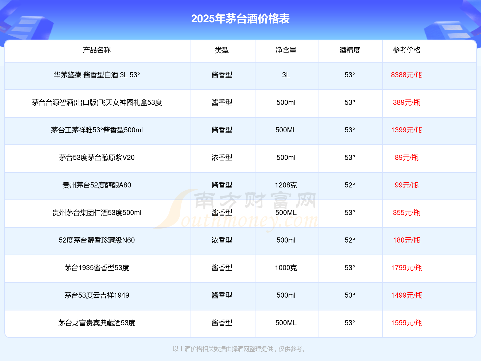Click the price 355元/瓶
Viewport: 481px width, 361px height.
click(407, 213)
